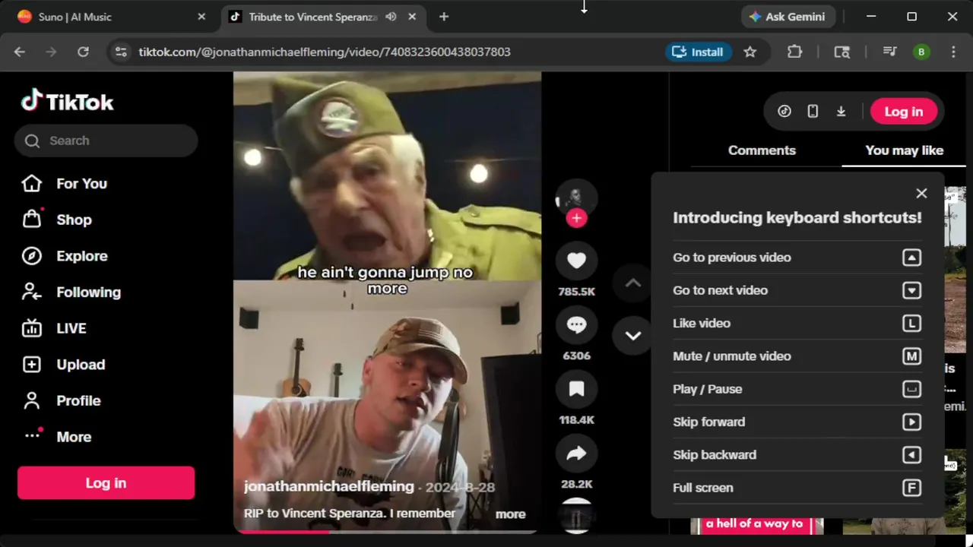This screenshot has width=973, height=547.
Task: Close the keyboard shortcuts popup
Action: (x=921, y=194)
